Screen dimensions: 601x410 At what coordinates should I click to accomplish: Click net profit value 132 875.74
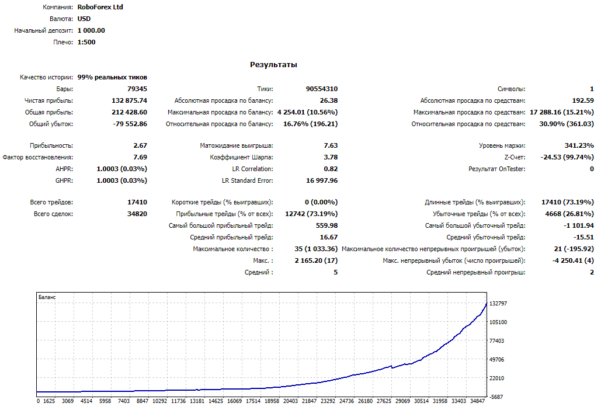(x=129, y=100)
